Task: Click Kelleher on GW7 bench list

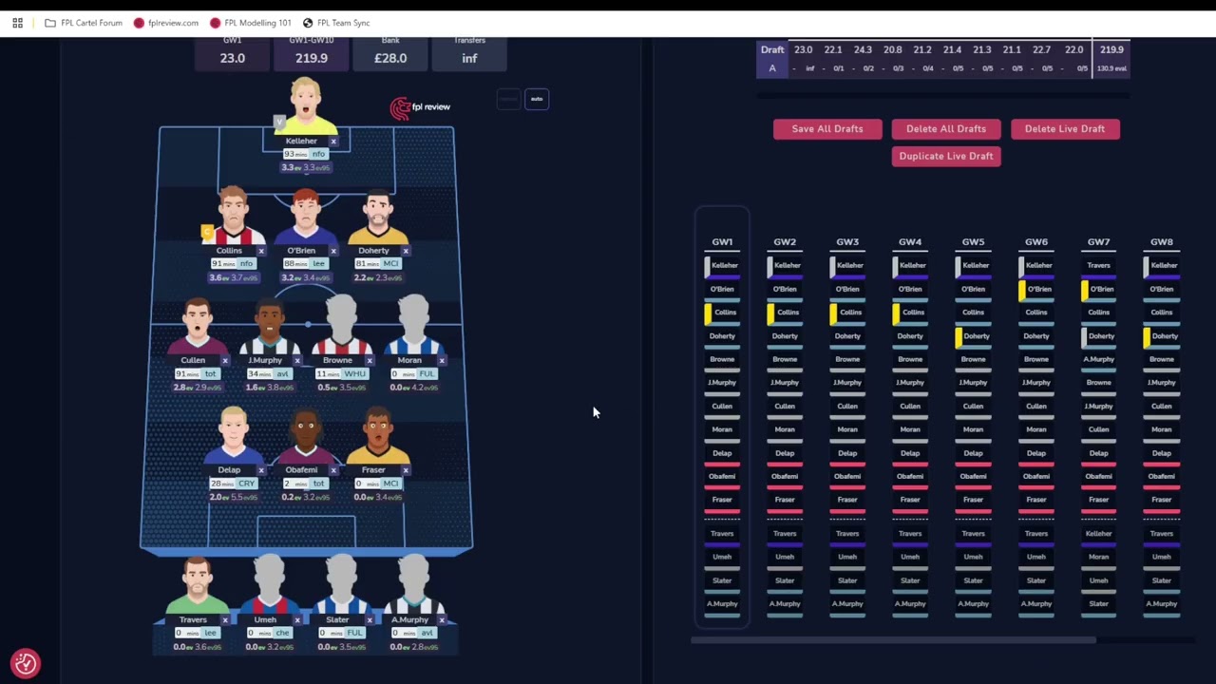Action: click(x=1098, y=535)
